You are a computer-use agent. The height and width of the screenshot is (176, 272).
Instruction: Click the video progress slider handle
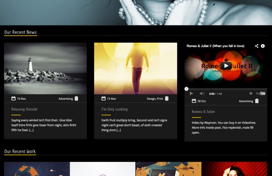pyautogui.click(x=186, y=89)
